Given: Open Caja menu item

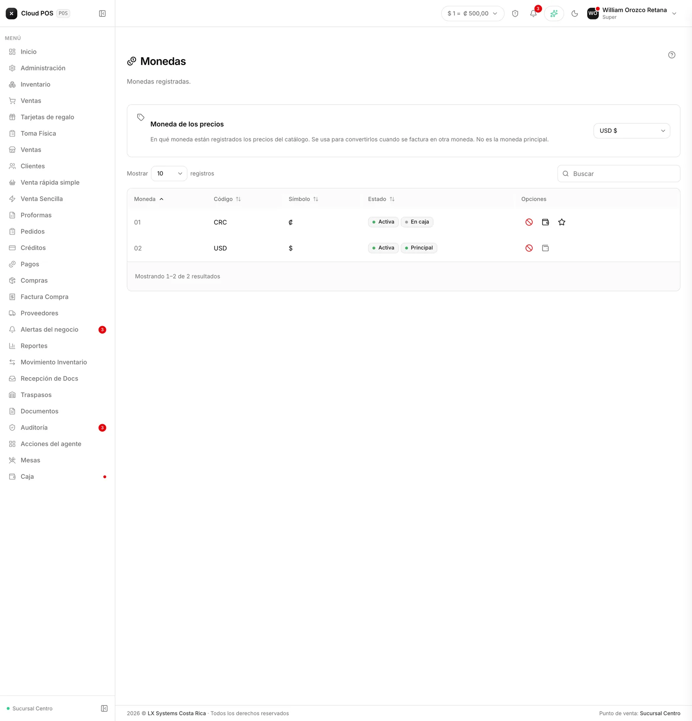Looking at the screenshot, I should coord(58,477).
